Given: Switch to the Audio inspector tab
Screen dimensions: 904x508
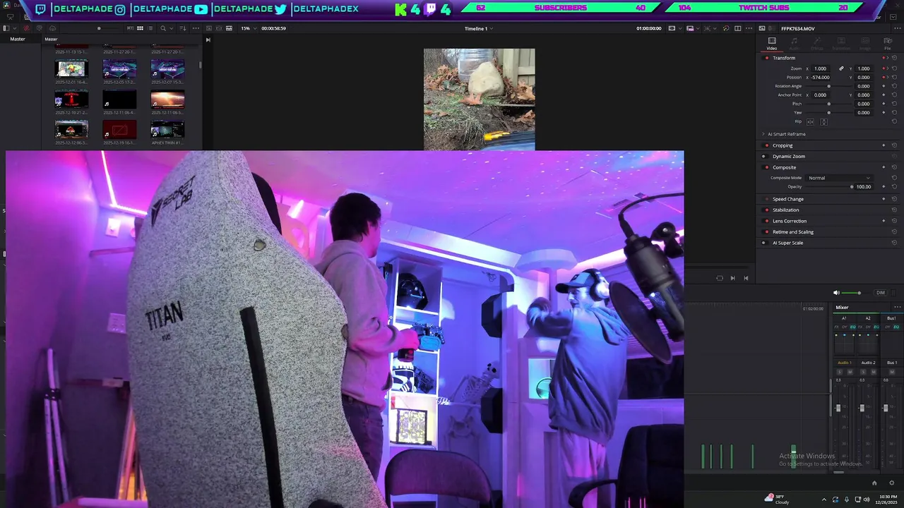Looking at the screenshot, I should click(794, 44).
